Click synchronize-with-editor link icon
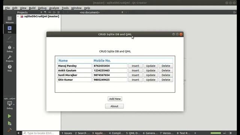Image resolution: width=240 pixels, height=135 pixels. coord(49,12)
